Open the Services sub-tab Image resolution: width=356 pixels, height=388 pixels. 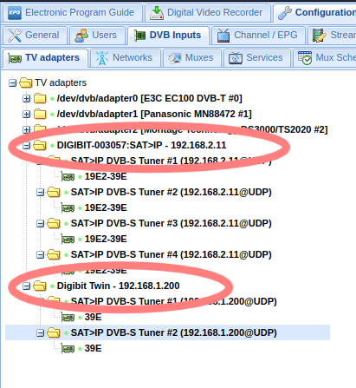coord(257,58)
